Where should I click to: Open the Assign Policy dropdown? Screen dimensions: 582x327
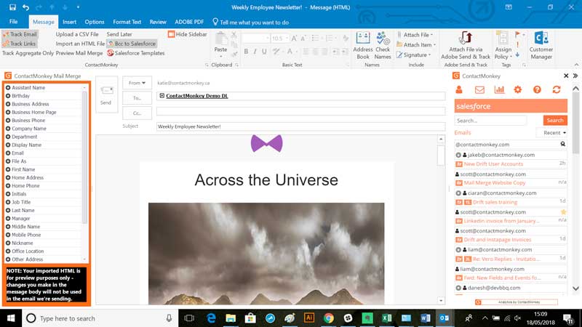pos(503,46)
